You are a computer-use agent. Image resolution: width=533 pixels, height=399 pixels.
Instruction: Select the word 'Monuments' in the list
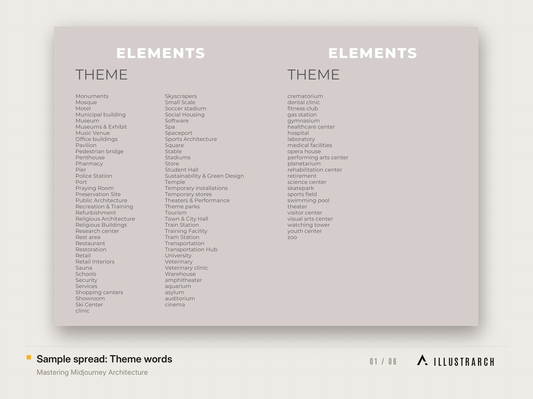pyautogui.click(x=92, y=96)
